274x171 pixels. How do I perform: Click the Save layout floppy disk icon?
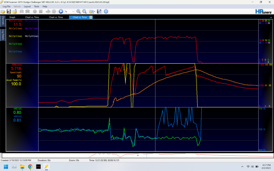99,12
